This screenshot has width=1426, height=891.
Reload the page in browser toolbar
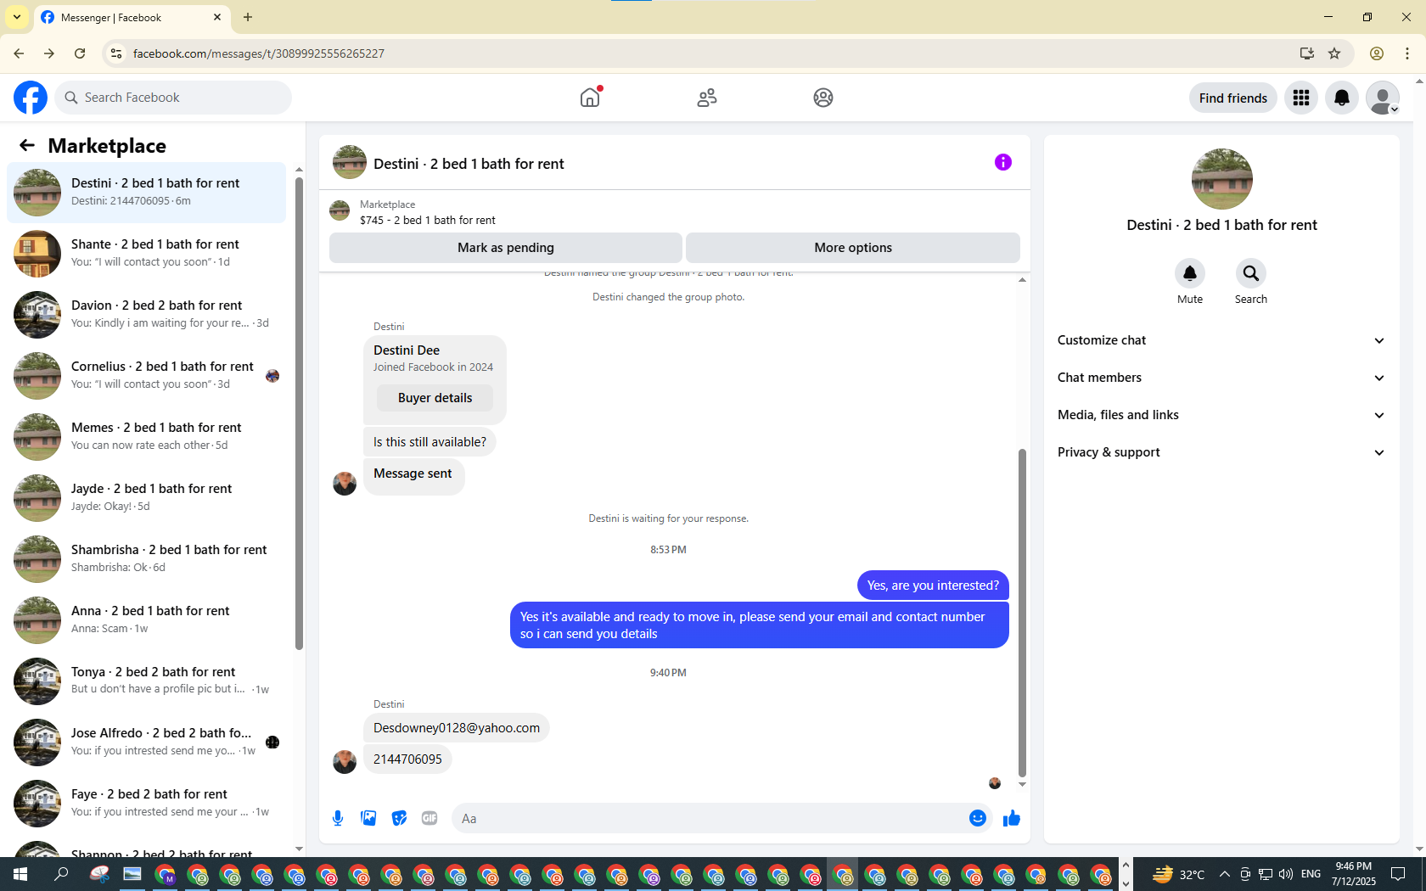click(80, 53)
